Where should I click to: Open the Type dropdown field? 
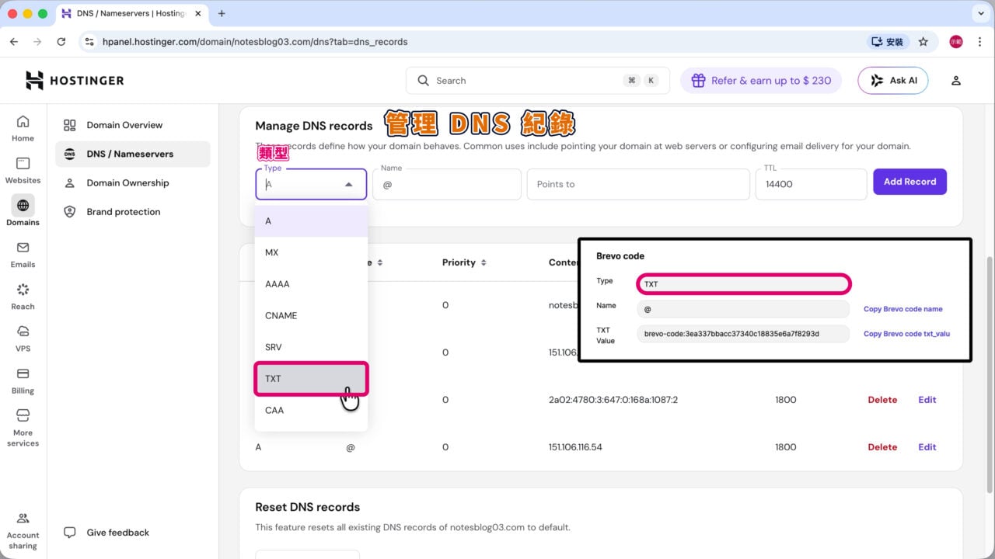tap(311, 184)
